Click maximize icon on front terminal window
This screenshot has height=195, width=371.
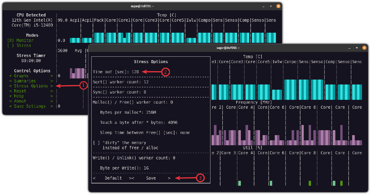click(x=357, y=48)
